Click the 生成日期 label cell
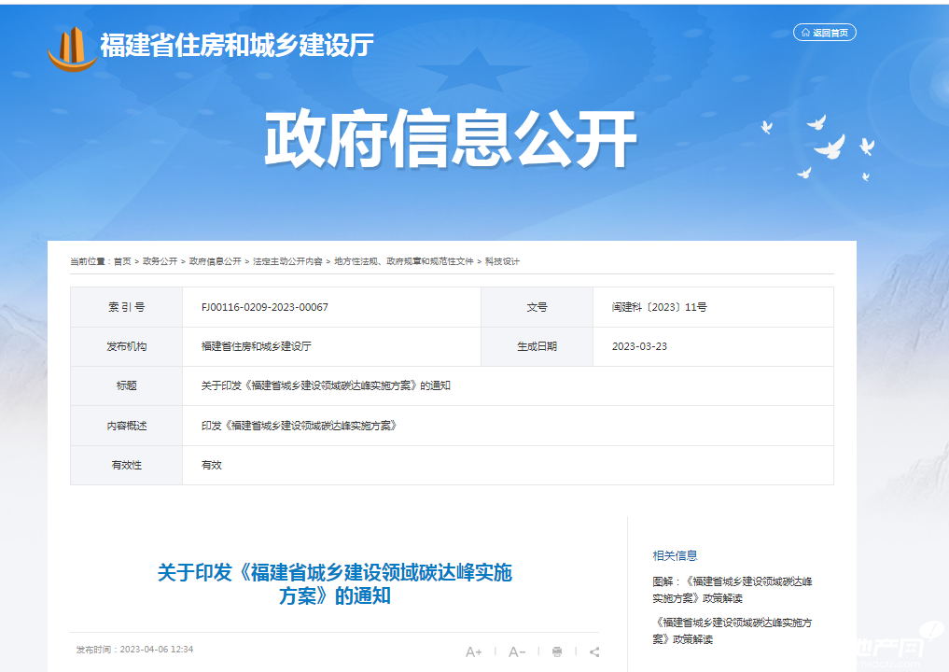 [x=537, y=346]
